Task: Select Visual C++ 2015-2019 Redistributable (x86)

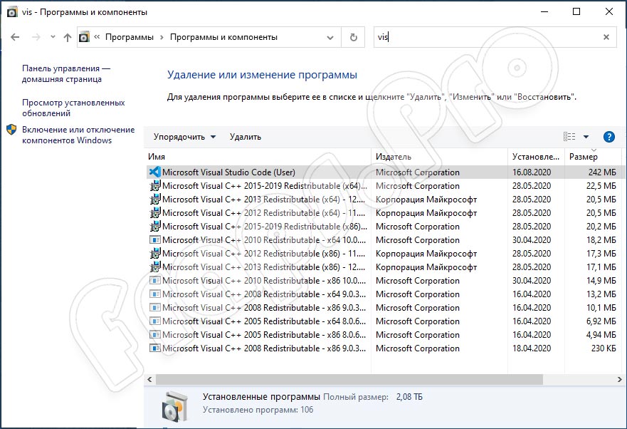Action: pyautogui.click(x=384, y=227)
